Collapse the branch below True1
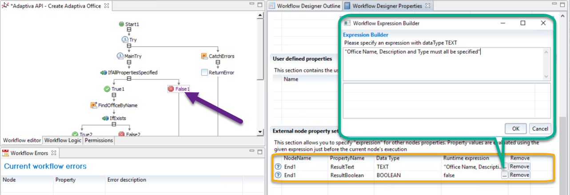The width and height of the screenshot is (570, 195). pos(114,95)
